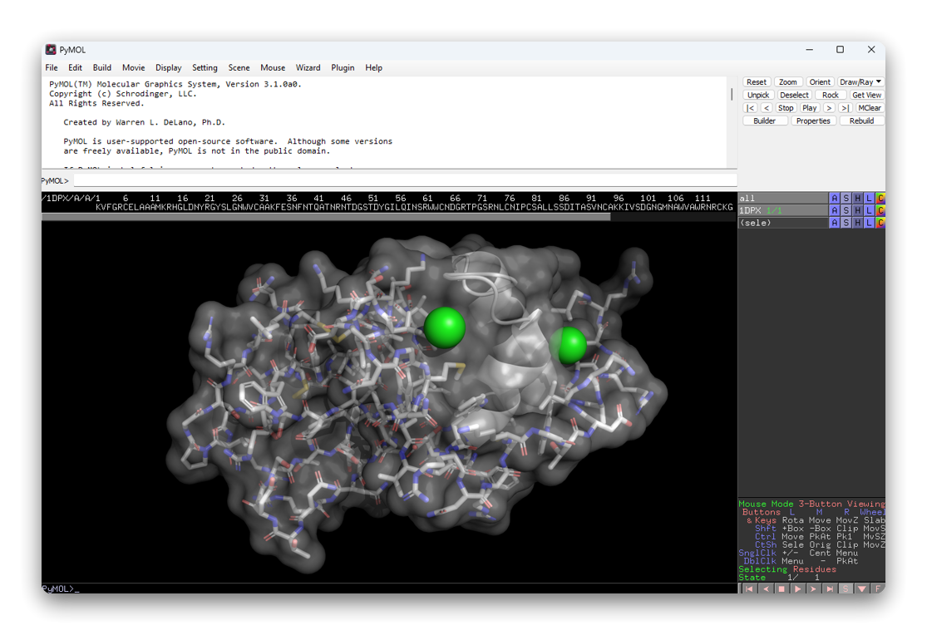Viewport: 927px width, 635px height.
Task: Click skip-to-last-frame icon in bottom playback bar
Action: (830, 589)
